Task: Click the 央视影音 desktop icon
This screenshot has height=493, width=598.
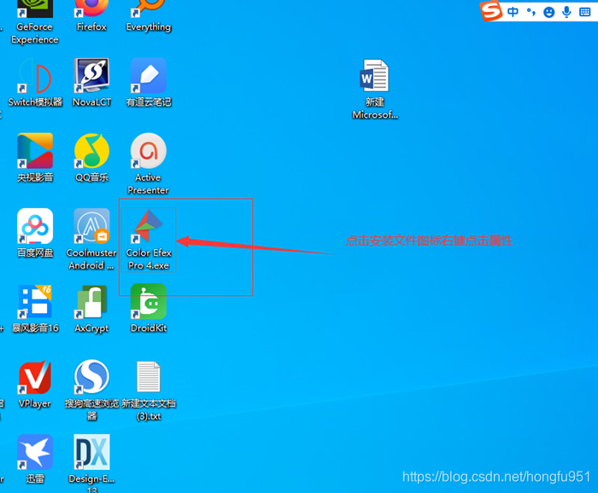Action: click(x=35, y=158)
